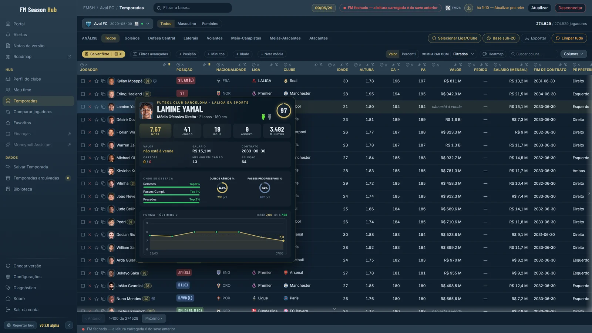Click help icon on NACIONALIDADE column
This screenshot has width=592, height=333.
coord(218,65)
